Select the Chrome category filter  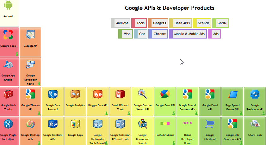(x=158, y=34)
